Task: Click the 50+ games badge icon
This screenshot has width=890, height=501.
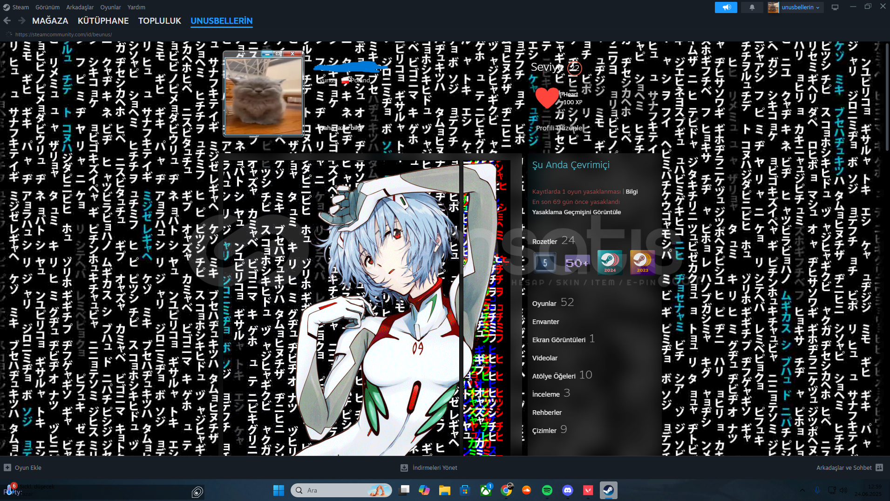Action: (x=577, y=263)
